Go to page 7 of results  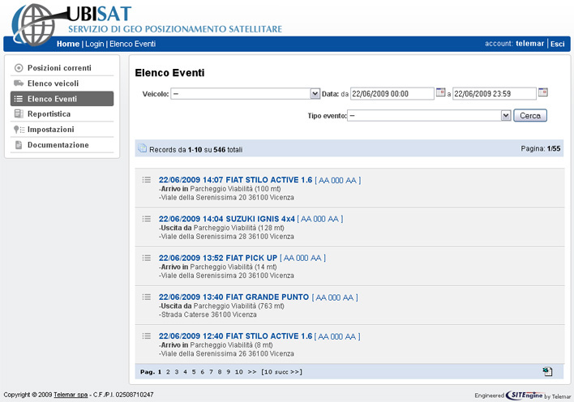click(x=211, y=372)
